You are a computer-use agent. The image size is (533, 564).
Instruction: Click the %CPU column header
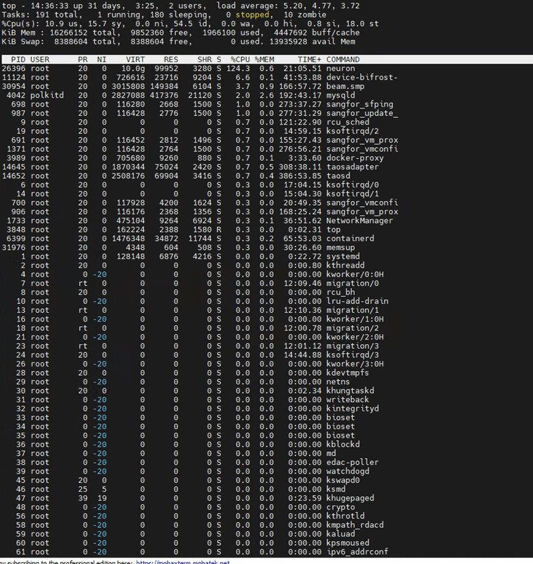pyautogui.click(x=240, y=60)
